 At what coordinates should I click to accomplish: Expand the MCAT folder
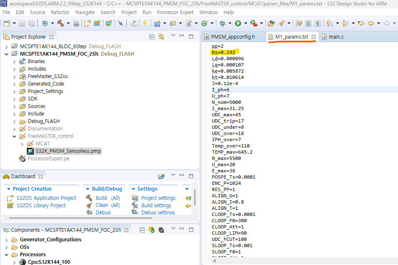point(22,144)
